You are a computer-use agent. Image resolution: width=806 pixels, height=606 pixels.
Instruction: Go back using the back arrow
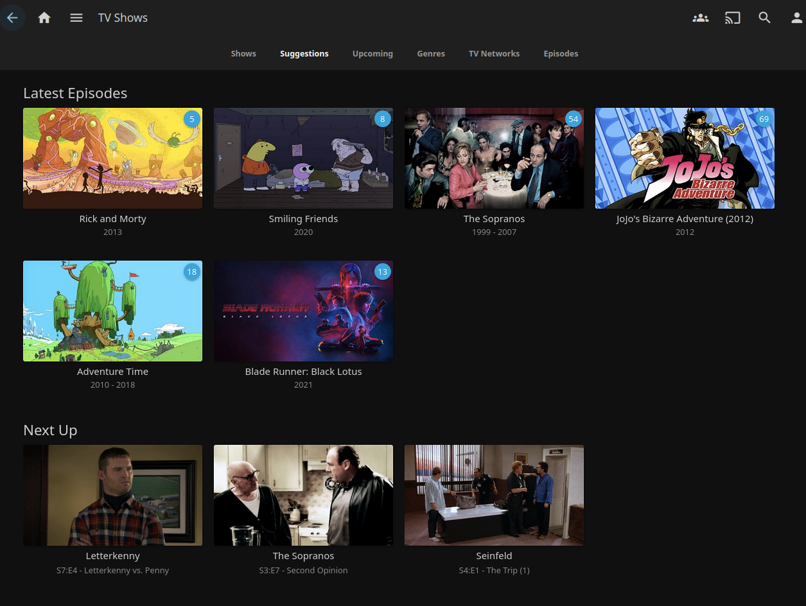click(x=12, y=18)
